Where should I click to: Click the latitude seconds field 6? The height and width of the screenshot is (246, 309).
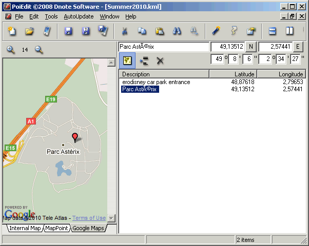pos(248,59)
